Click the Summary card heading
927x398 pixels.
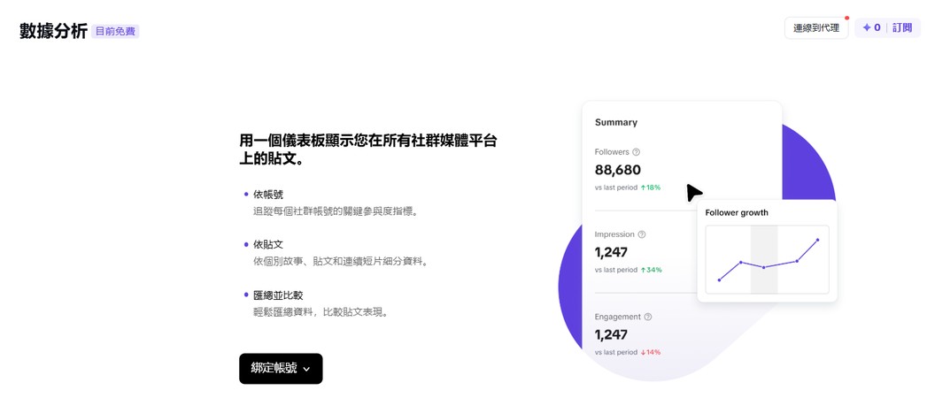[616, 122]
